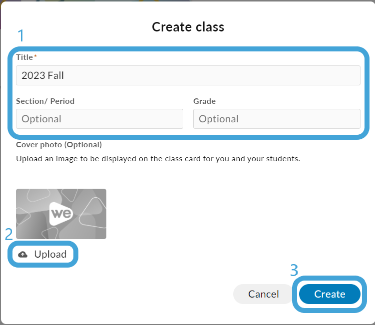The height and width of the screenshot is (325, 375).
Task: Focus the Title field containing 2023 Fall
Action: tap(188, 75)
